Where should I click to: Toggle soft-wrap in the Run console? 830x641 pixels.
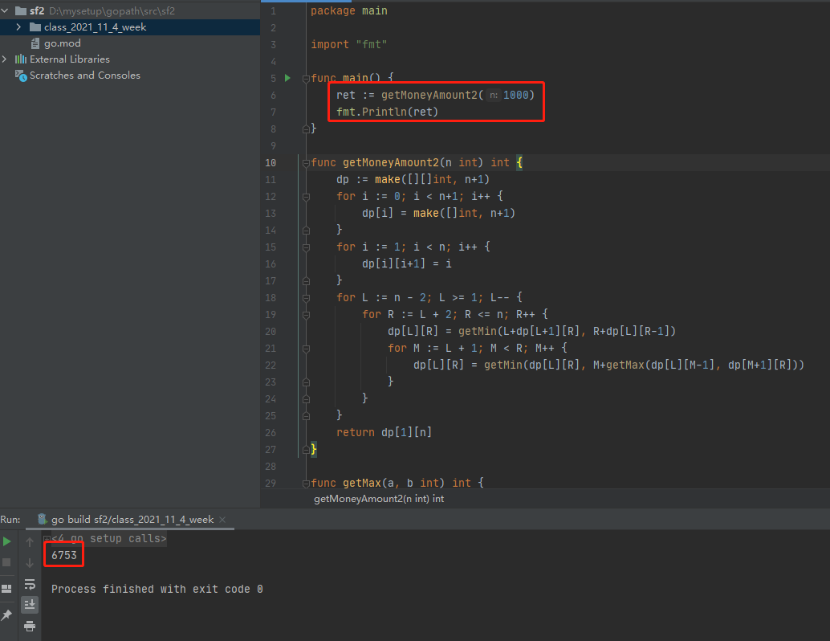30,584
